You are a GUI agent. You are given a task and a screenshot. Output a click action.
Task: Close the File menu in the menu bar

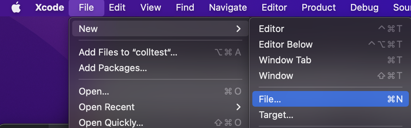tap(86, 7)
